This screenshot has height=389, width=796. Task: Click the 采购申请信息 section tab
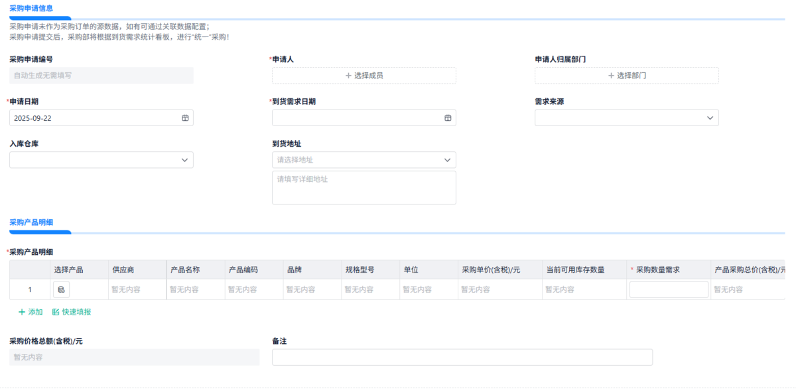click(x=31, y=8)
